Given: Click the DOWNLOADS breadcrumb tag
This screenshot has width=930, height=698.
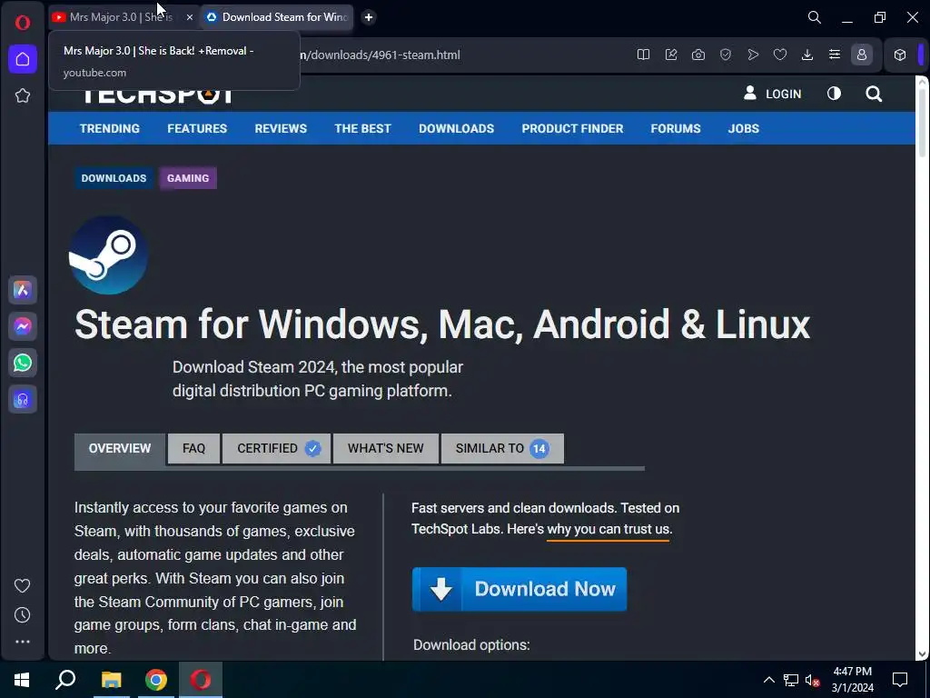Looking at the screenshot, I should coord(114,178).
